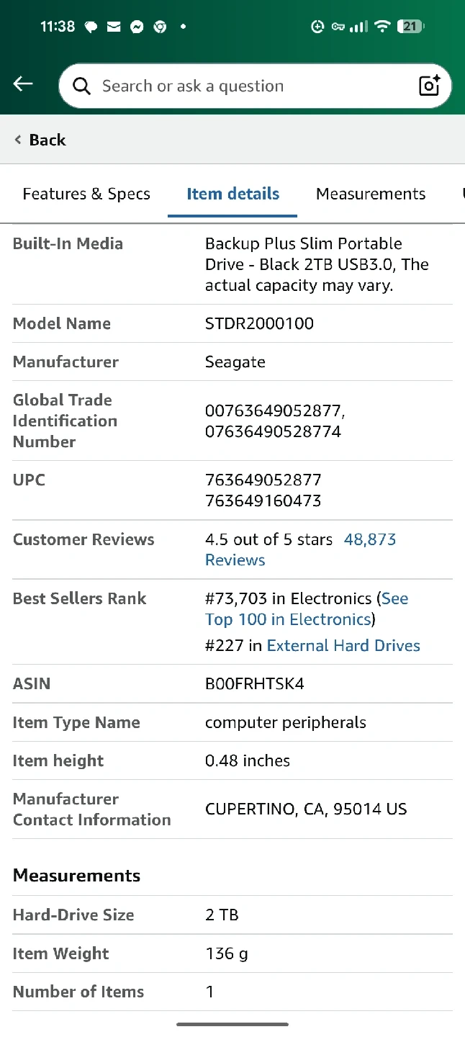Tap the ASIN value B00FRHTSK4
465x1037 pixels.
point(255,683)
